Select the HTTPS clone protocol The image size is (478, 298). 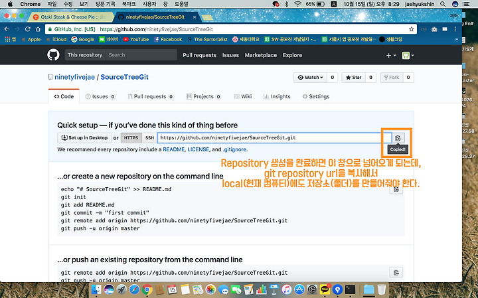[131, 138]
